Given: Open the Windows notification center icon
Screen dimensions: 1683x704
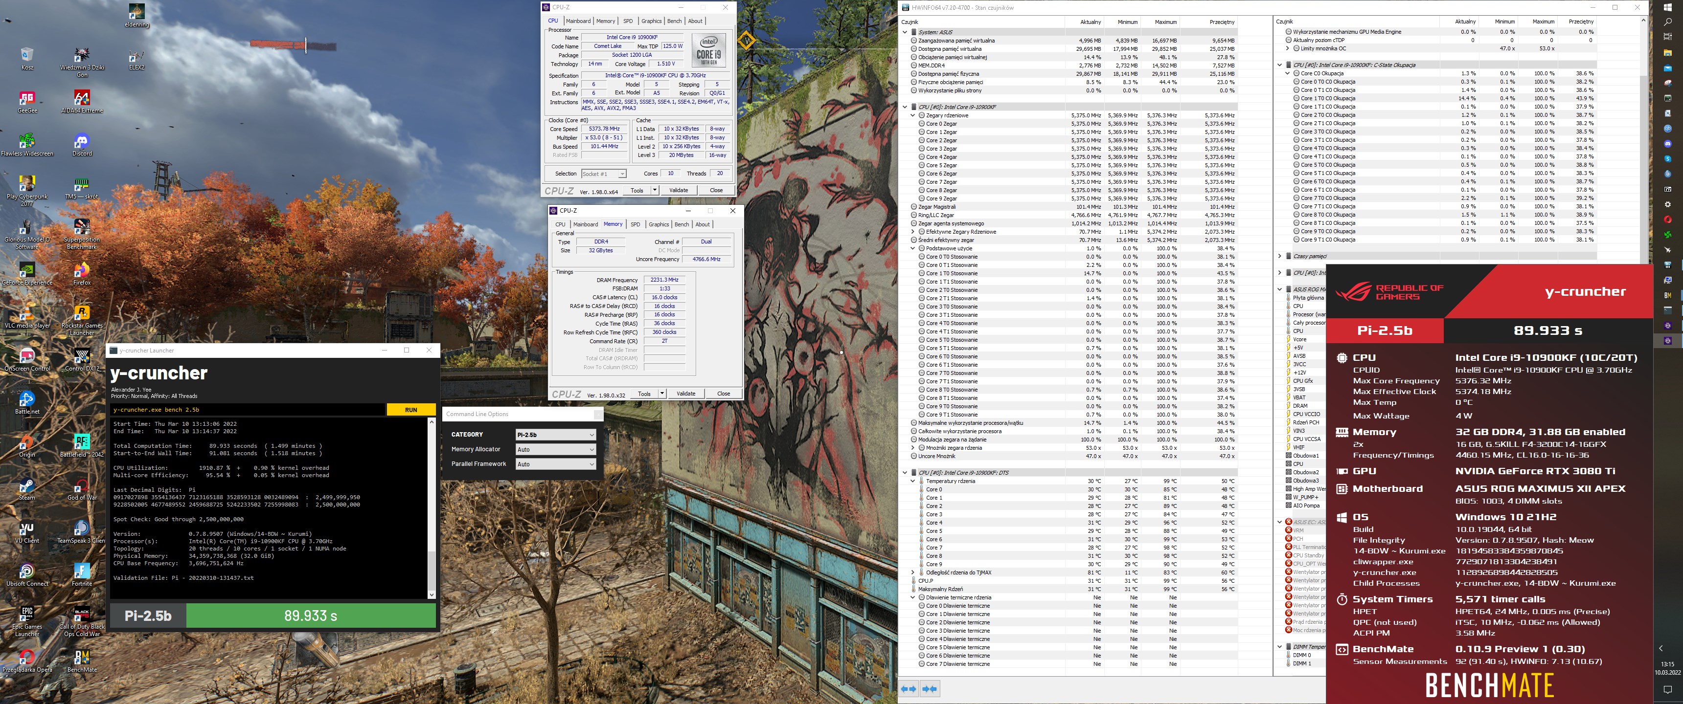Looking at the screenshot, I should [x=1667, y=690].
